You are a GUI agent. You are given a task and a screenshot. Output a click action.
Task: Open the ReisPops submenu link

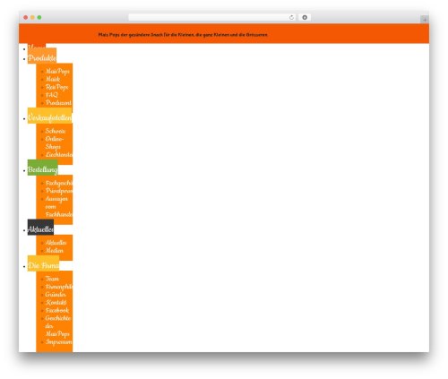[56, 87]
